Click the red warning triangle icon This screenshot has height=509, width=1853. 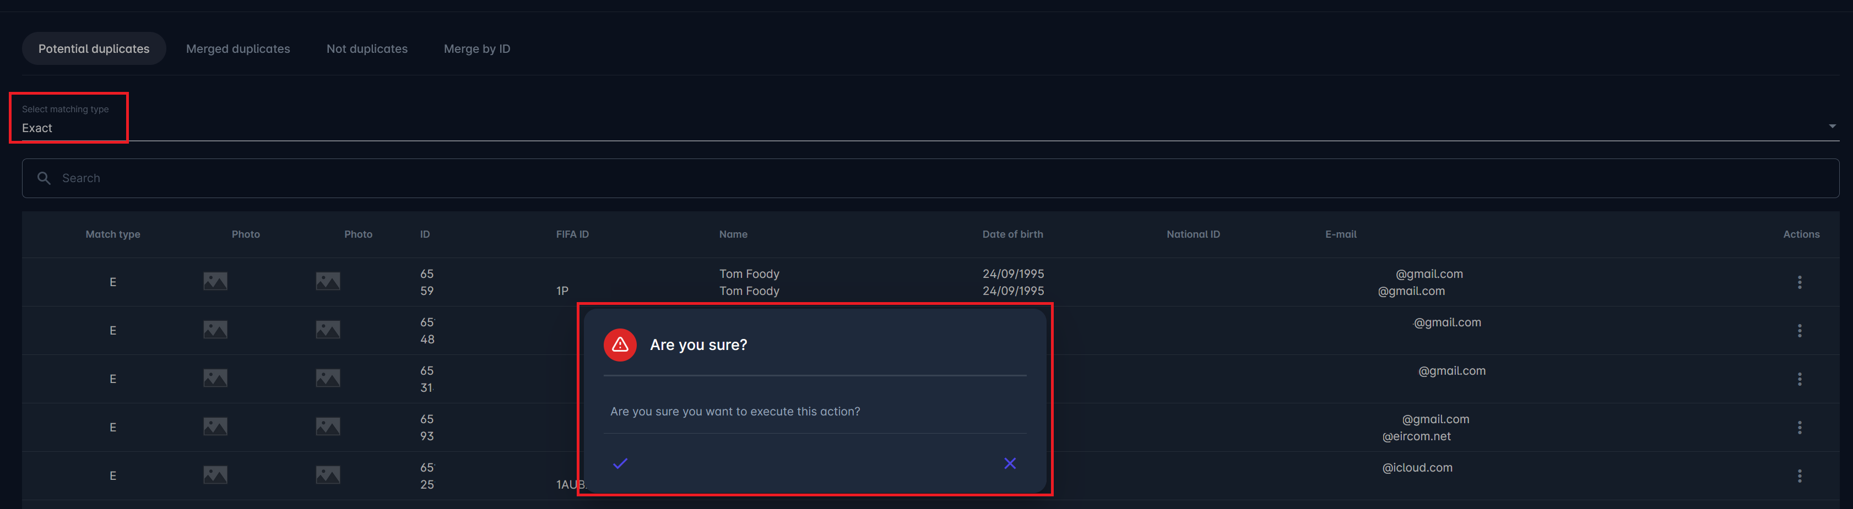619,345
